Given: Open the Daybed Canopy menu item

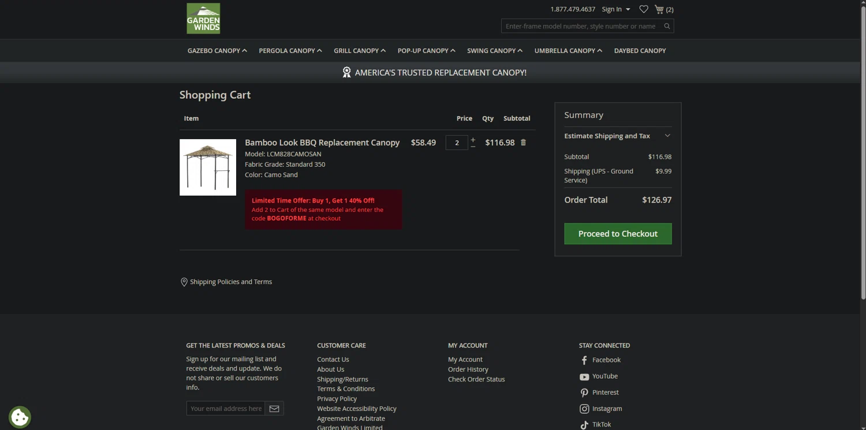Looking at the screenshot, I should (x=640, y=51).
